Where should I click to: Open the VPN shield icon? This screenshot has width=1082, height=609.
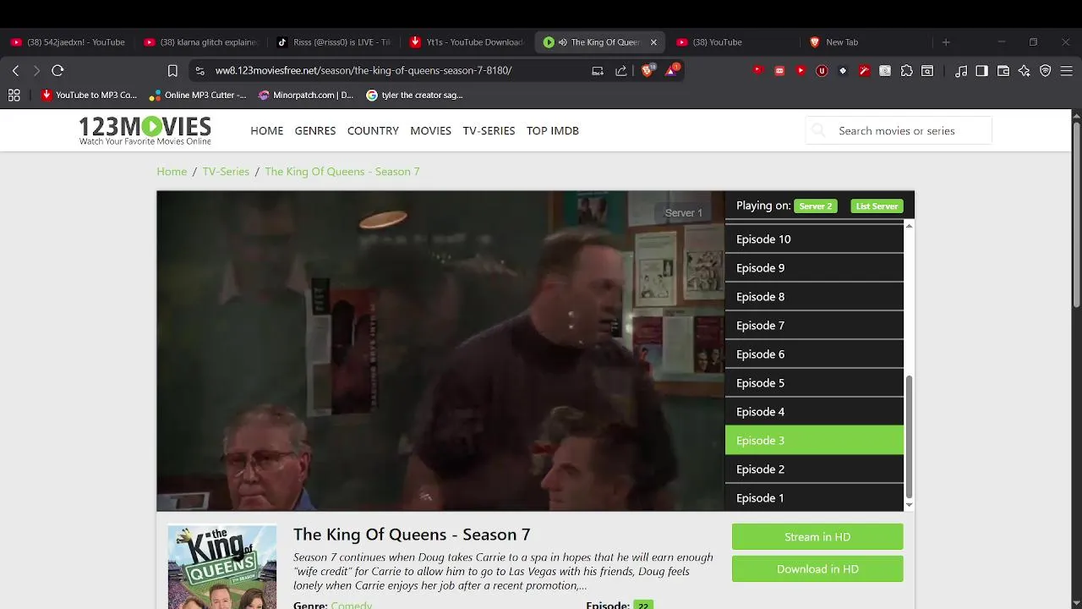[x=1046, y=71]
